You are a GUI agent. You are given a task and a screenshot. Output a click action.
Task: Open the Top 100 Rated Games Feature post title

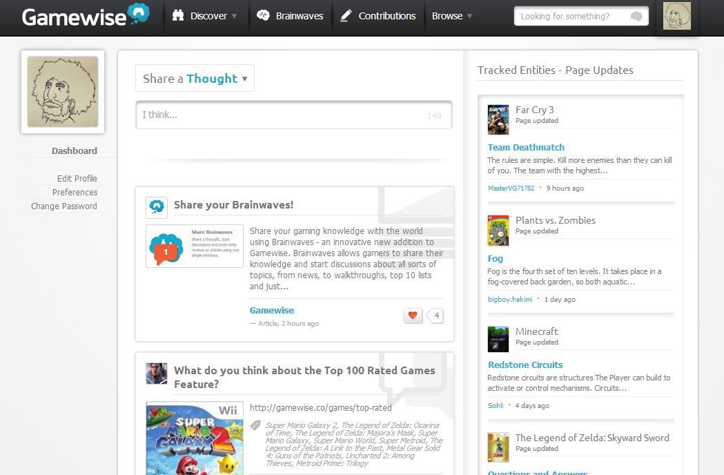point(305,377)
